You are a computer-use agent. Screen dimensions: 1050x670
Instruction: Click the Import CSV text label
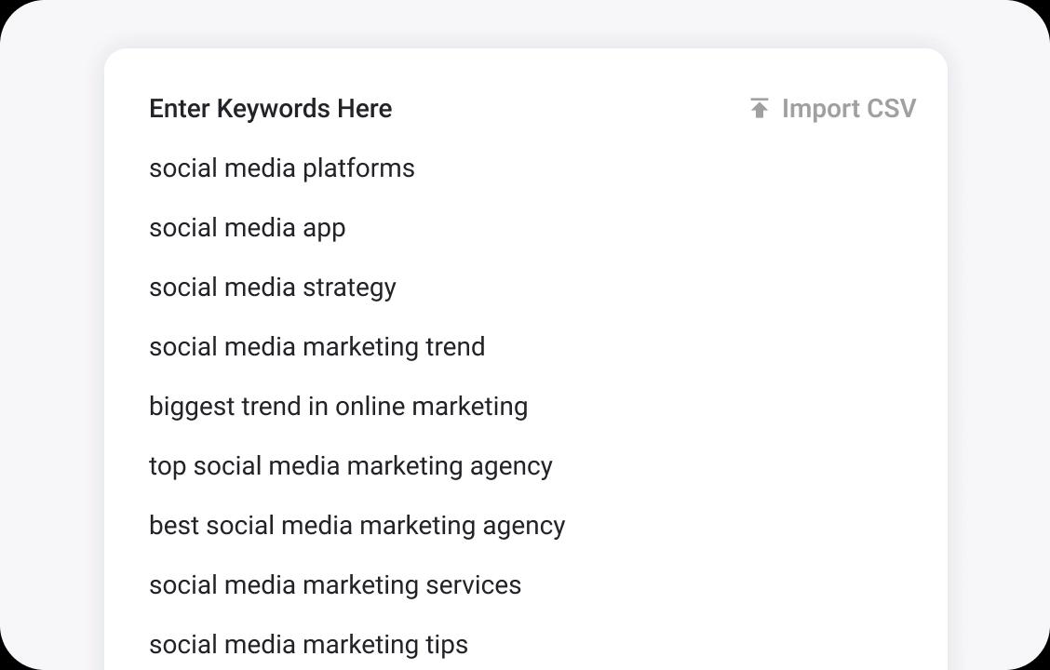point(848,109)
